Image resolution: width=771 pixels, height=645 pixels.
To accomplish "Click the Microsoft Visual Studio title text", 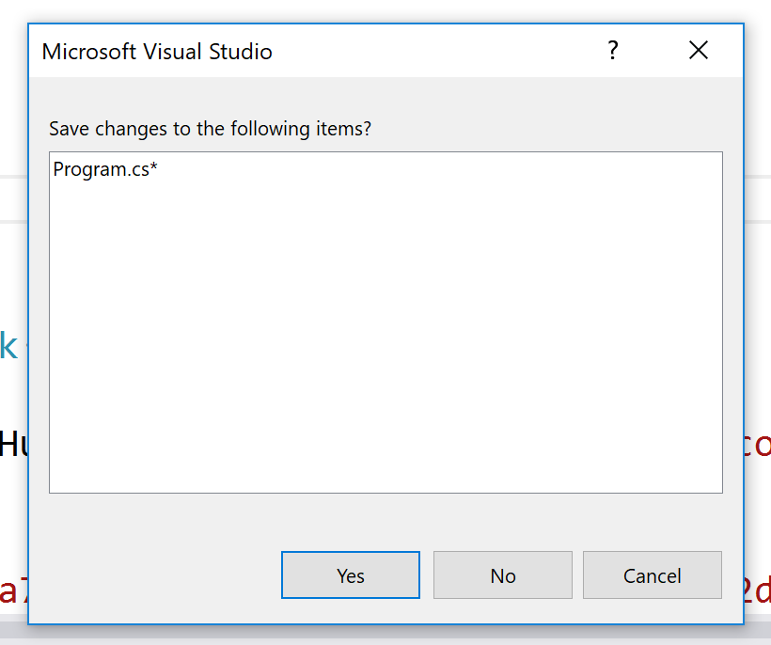I will [157, 51].
